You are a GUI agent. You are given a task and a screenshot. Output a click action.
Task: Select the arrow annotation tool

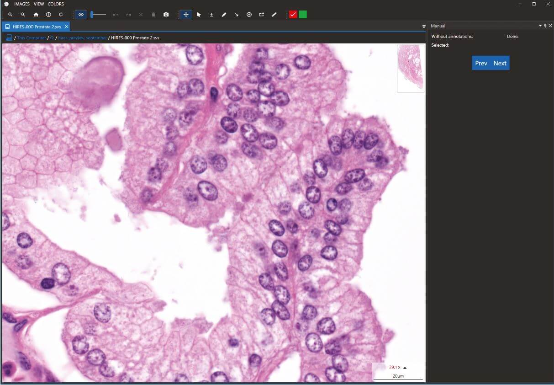[x=237, y=15]
